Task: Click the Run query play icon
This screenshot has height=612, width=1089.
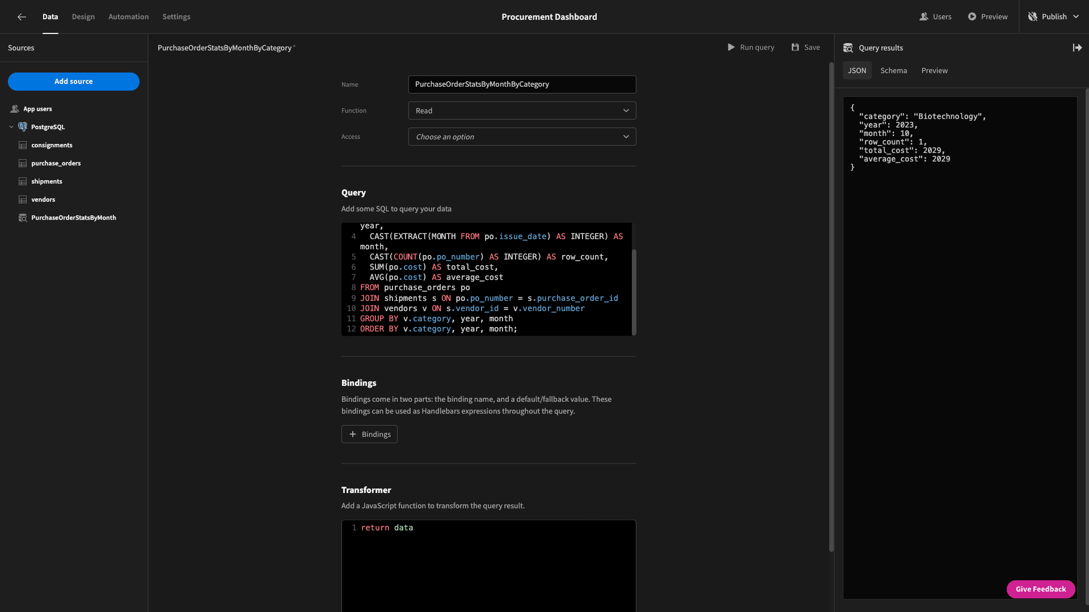Action: pos(731,48)
